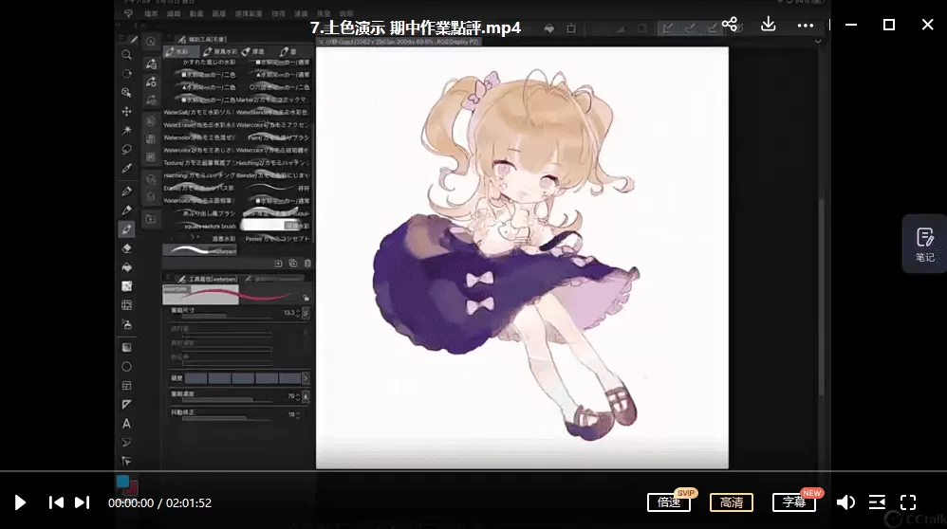Select the magnifier zoom tool in the toolbar
This screenshot has height=529, width=947.
coord(126,55)
